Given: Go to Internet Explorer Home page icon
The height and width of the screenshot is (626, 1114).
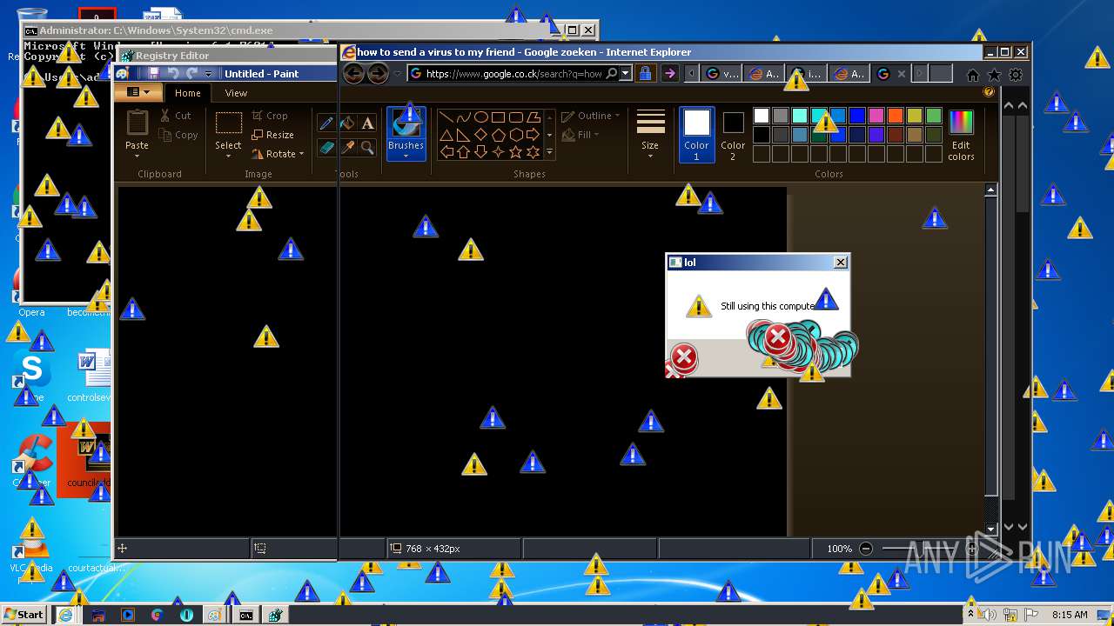Looking at the screenshot, I should point(973,75).
